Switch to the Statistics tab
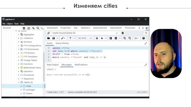Viewport: 191px width, 107px height. point(85,28)
